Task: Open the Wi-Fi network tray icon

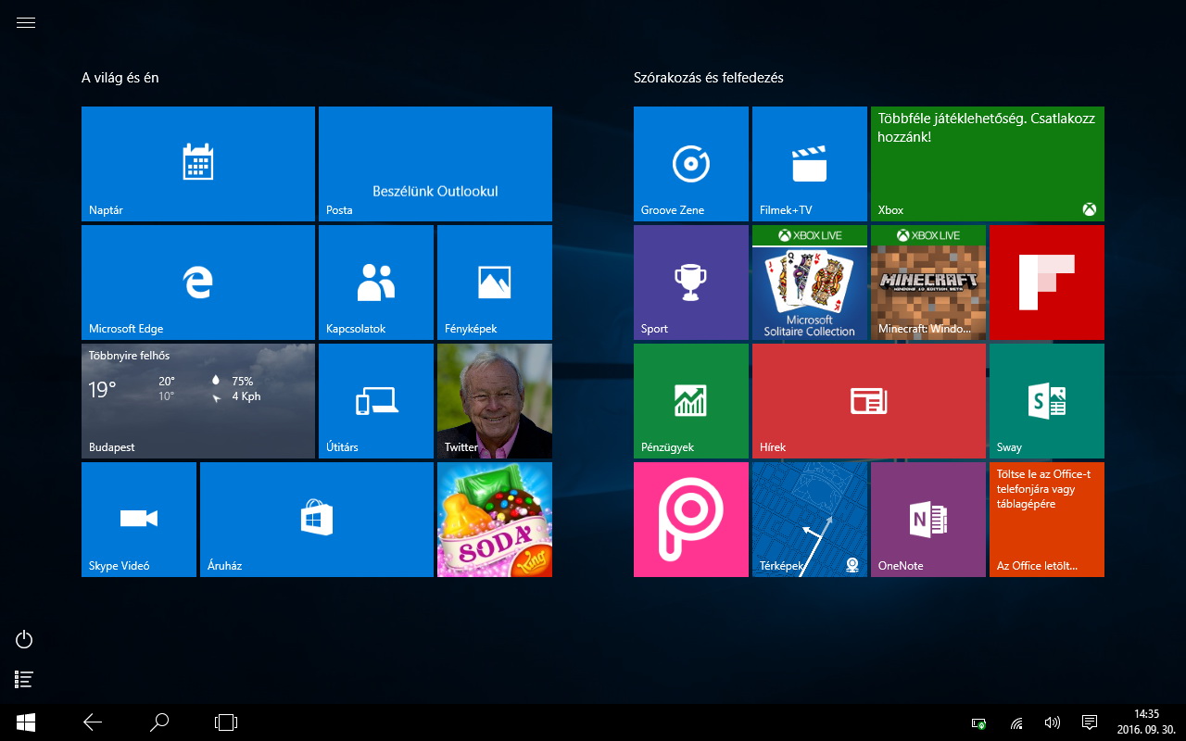Action: coord(1016,722)
